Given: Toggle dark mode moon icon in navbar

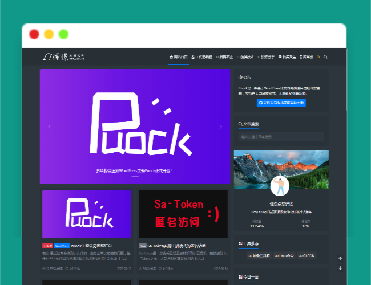Looking at the screenshot, I should 318,57.
